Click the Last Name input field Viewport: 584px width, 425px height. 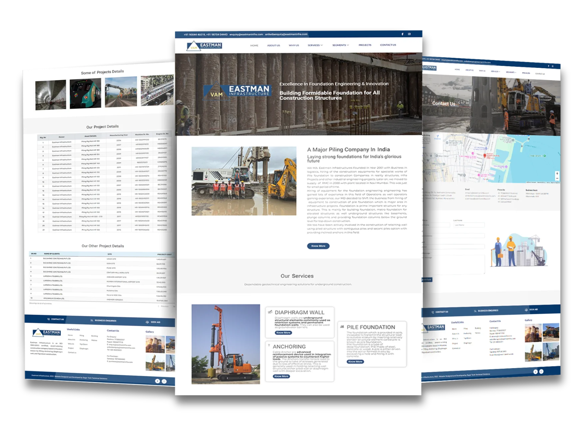[x=468, y=225]
